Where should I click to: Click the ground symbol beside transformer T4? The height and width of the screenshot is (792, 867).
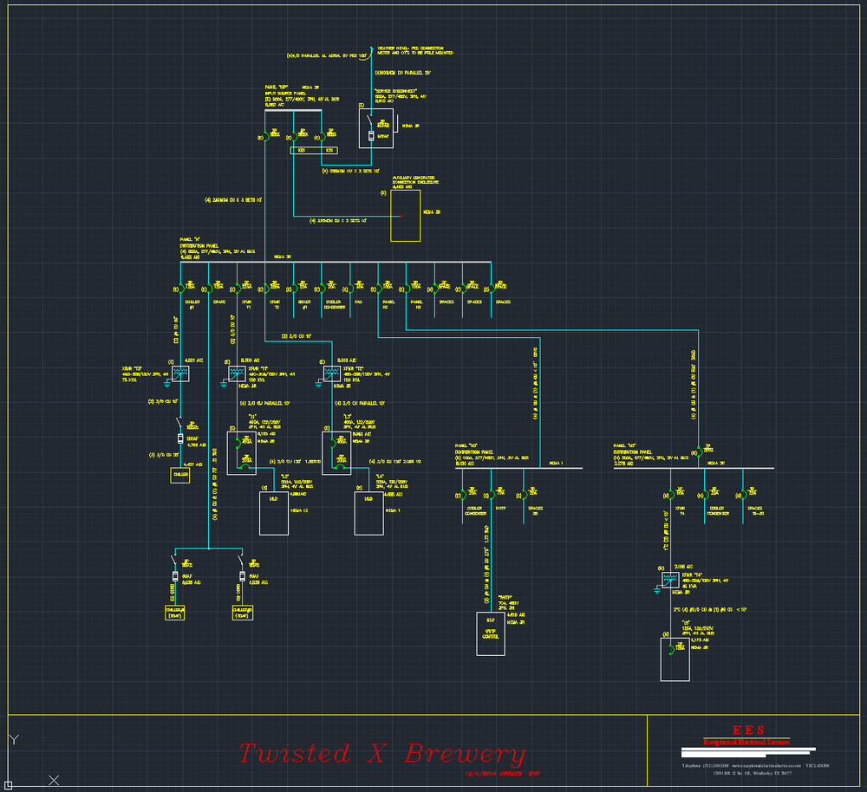pos(657,590)
